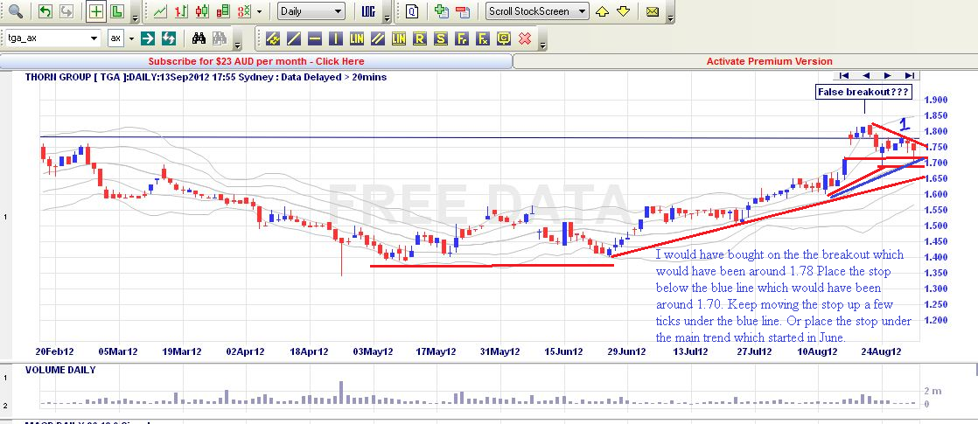This screenshot has height=424, width=978.
Task: Select the green-red stacked bar chart icon
Action: [x=223, y=11]
